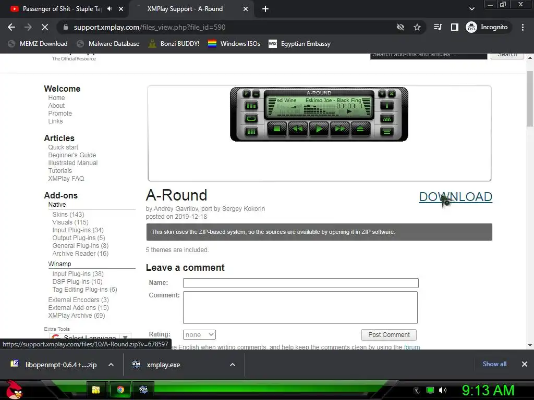Open the MEMZ Download bookmark
Screen dimensions: 534x400
coord(38,44)
